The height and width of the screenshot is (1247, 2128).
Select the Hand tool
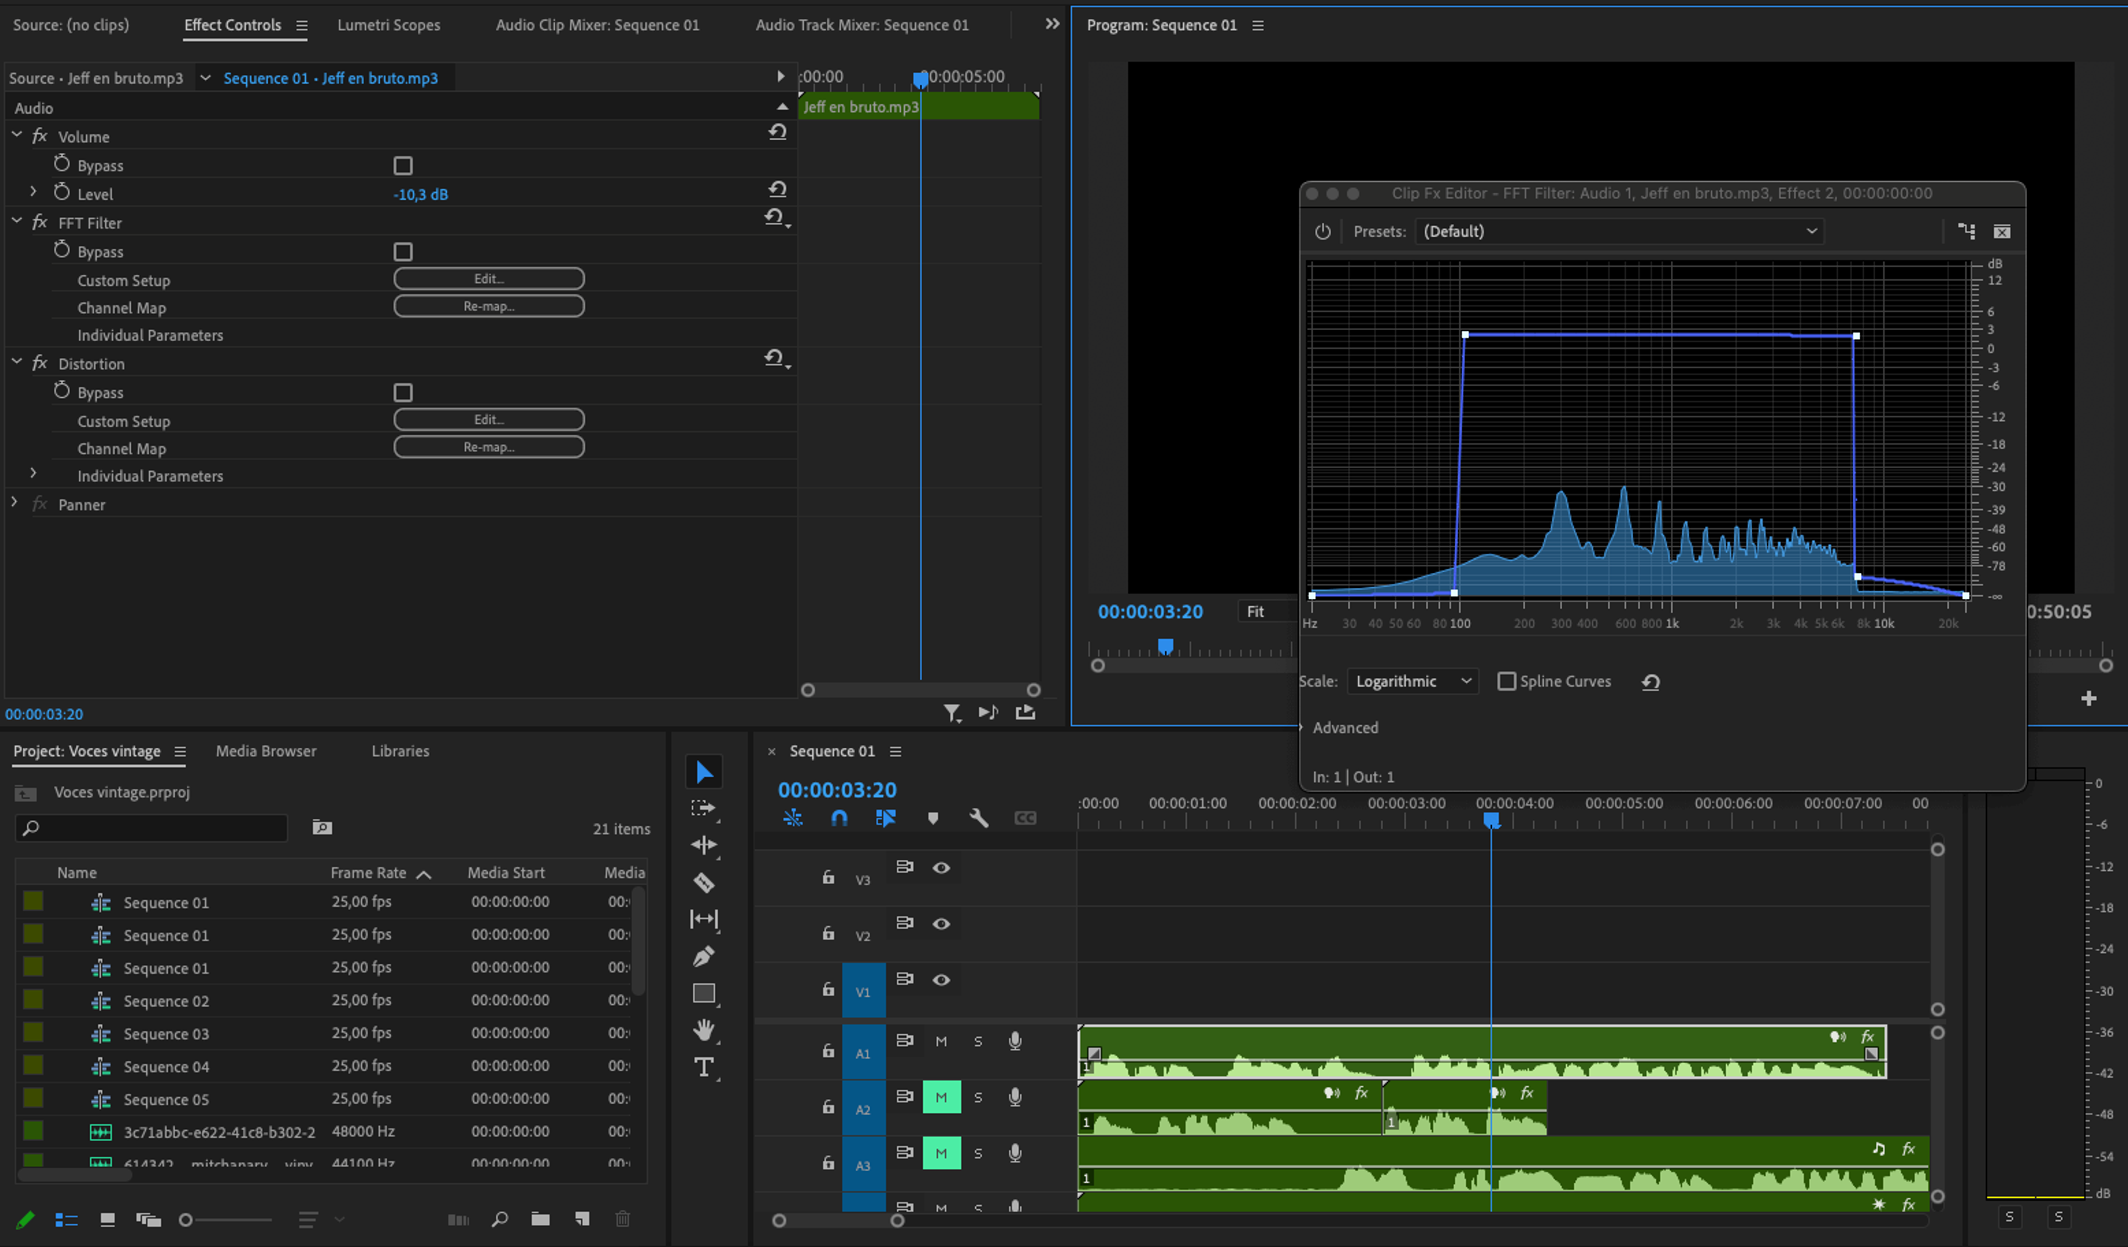(x=703, y=1030)
